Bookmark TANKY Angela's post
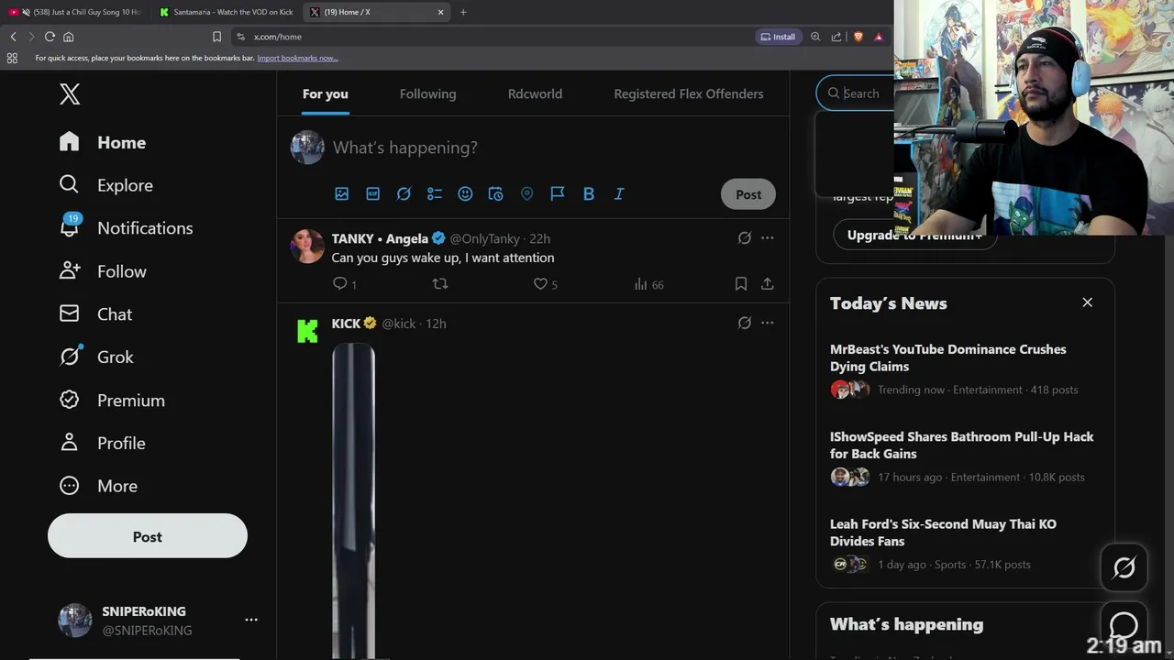 (741, 284)
